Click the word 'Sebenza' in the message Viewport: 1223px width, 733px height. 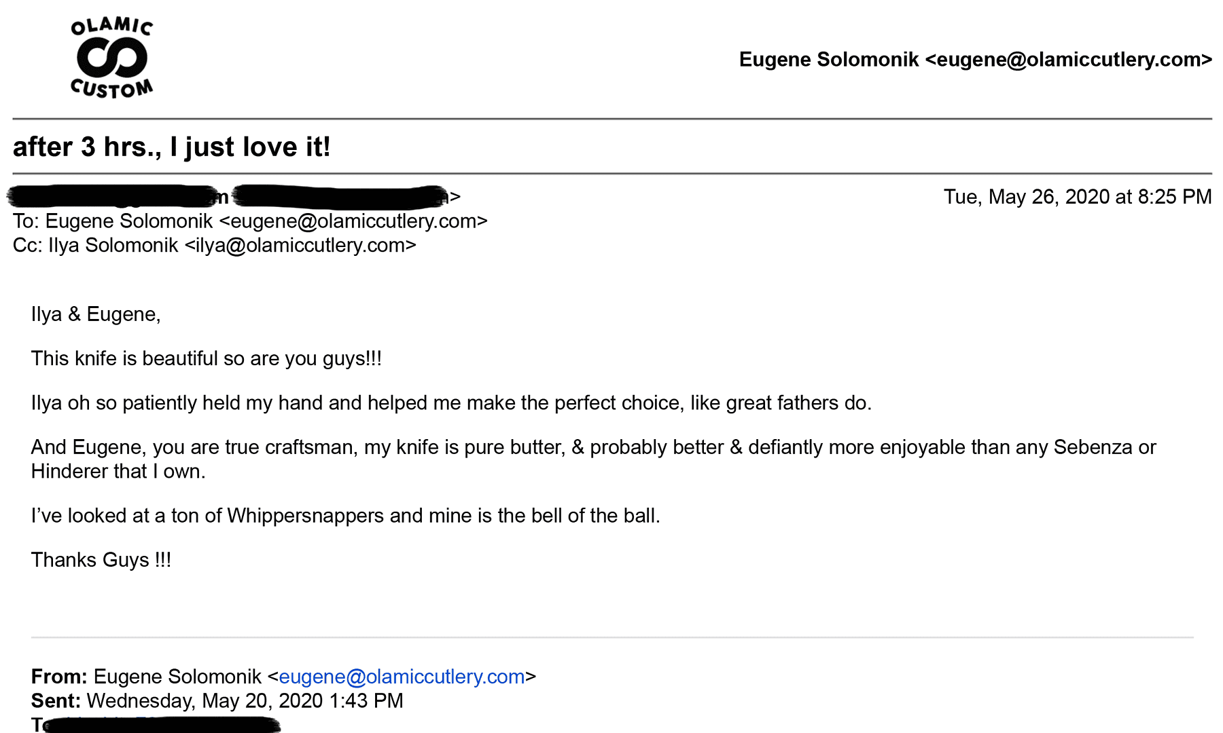1093,447
